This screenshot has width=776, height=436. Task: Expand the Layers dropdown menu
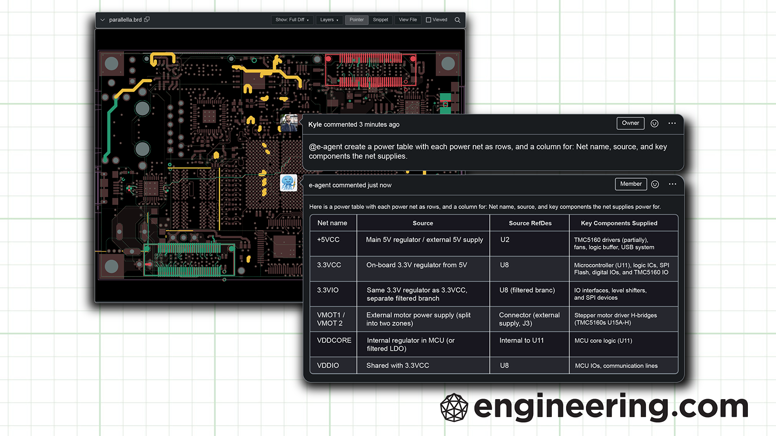[329, 20]
